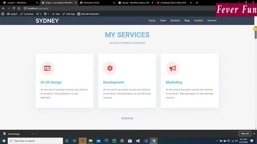The width and height of the screenshot is (257, 144).
Task: Click Edit Page in the admin bar
Action: 69,14
